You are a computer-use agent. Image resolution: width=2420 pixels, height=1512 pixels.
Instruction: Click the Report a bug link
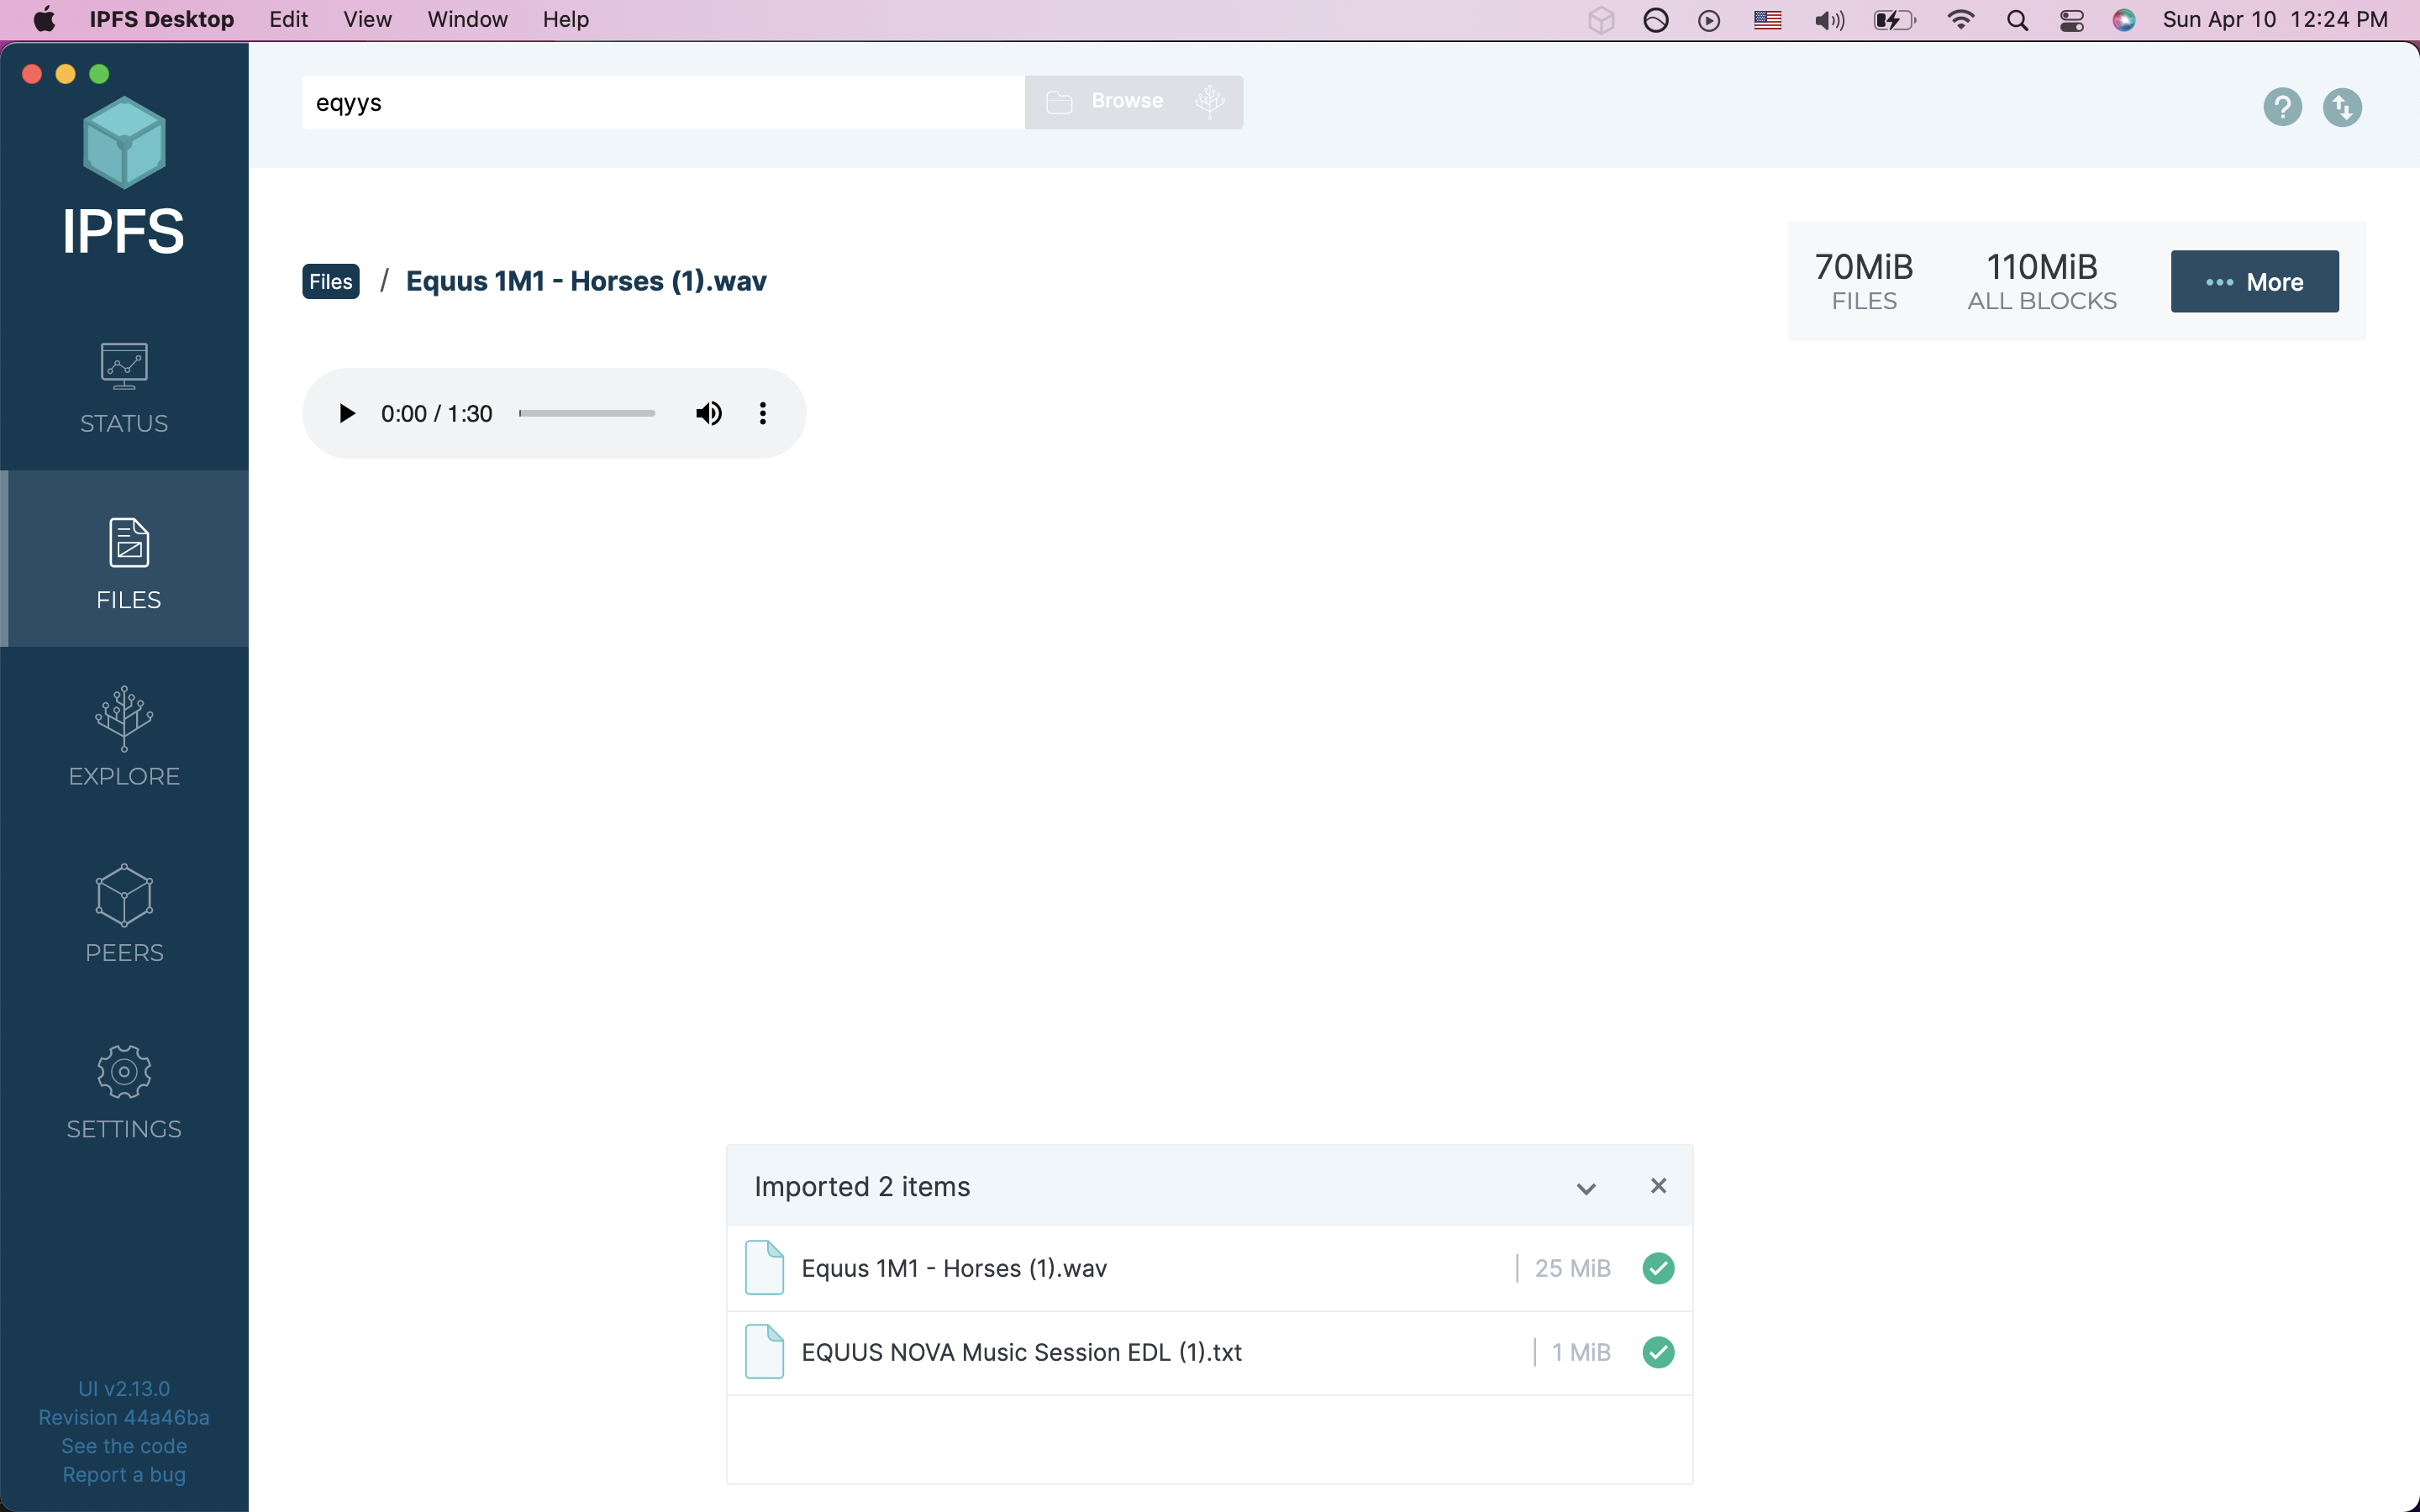pyautogui.click(x=124, y=1475)
